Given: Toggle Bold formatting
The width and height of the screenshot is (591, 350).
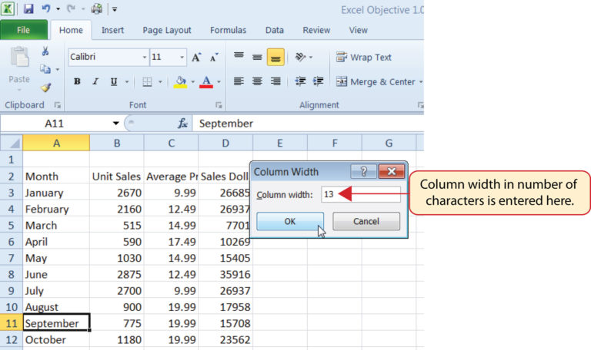Looking at the screenshot, I should click(x=77, y=82).
